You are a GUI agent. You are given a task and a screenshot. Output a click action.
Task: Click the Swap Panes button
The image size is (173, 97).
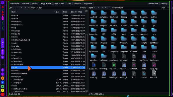click(x=153, y=4)
